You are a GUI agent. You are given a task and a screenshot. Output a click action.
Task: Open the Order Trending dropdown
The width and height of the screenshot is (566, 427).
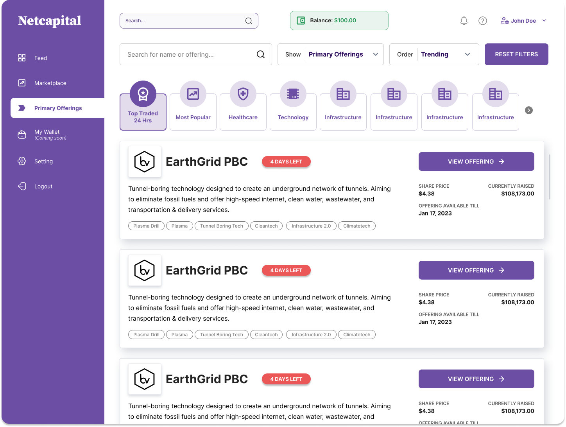pyautogui.click(x=434, y=54)
